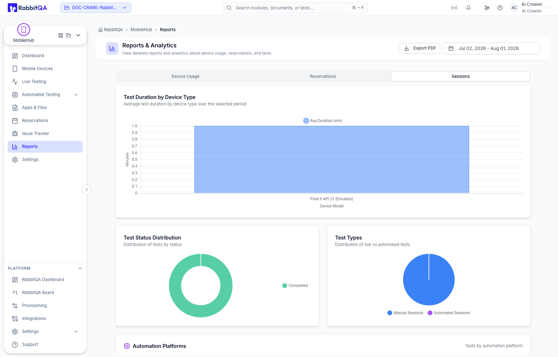Click the MobileHub Settings gear icon
The height and width of the screenshot is (357, 558).
click(15, 160)
